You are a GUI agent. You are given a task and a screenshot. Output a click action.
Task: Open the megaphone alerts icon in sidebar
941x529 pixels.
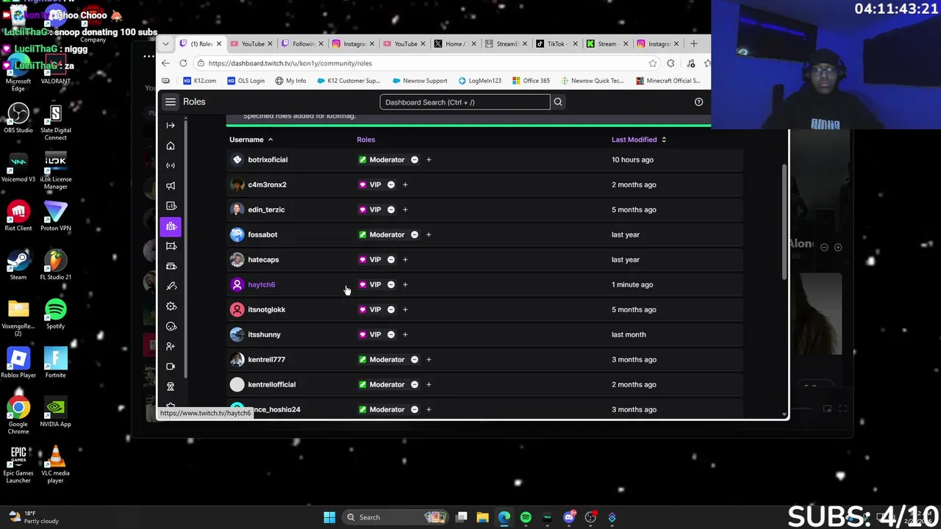tap(171, 186)
